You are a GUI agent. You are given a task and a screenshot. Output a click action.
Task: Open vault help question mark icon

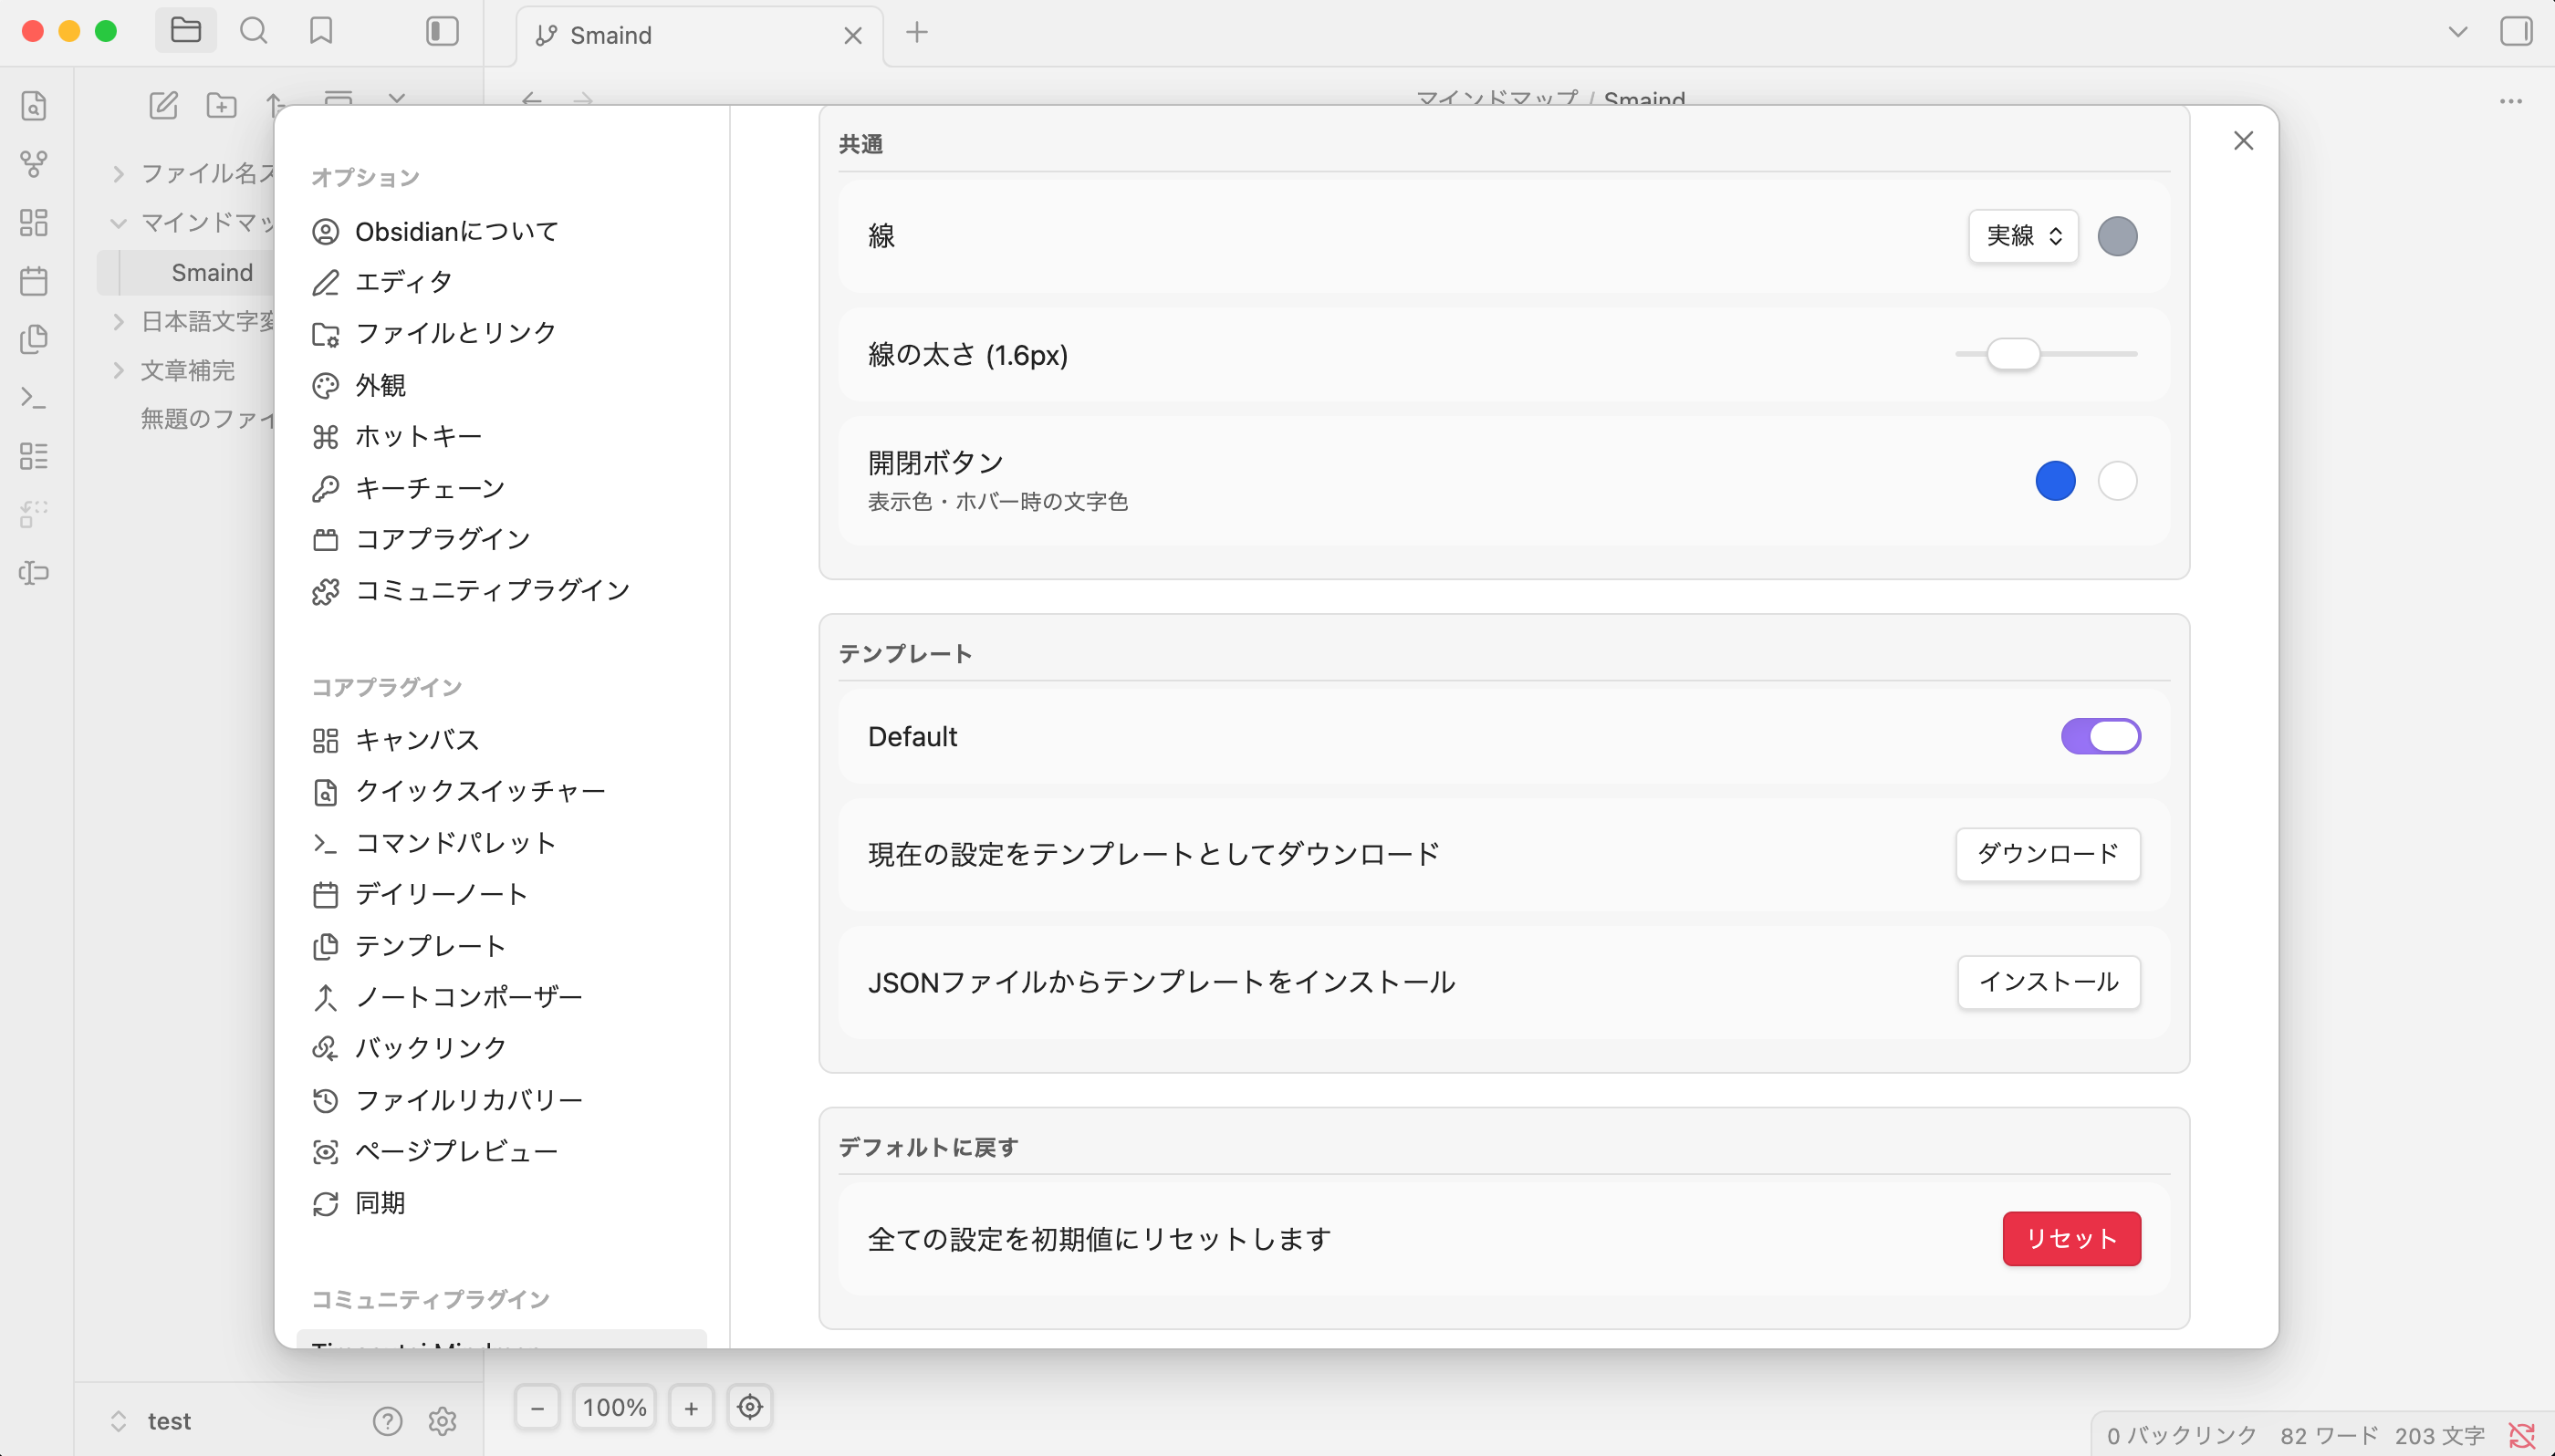(x=387, y=1420)
